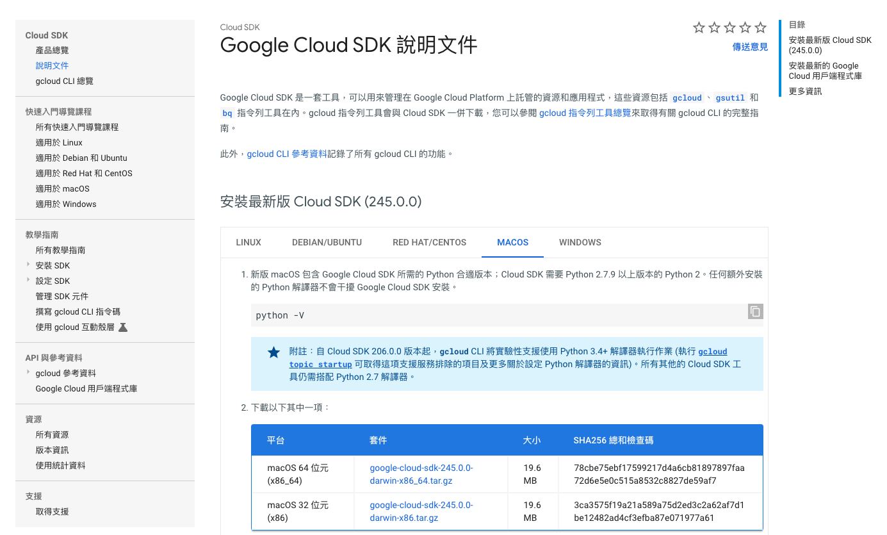Screen dimensions: 887x535
Task: Jump to 安裝最新的 Google Cloud 用戶端程式庫 in contents
Action: [826, 71]
